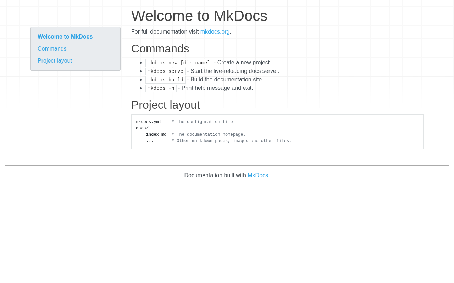Click 'Print help message and exit.' text
This screenshot has width=454, height=283.
pyautogui.click(x=217, y=88)
